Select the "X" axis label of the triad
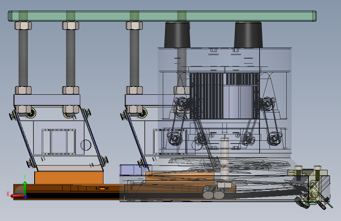 [x=8, y=194]
